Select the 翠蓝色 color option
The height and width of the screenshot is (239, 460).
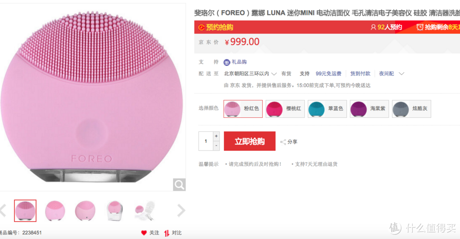tap(328, 109)
